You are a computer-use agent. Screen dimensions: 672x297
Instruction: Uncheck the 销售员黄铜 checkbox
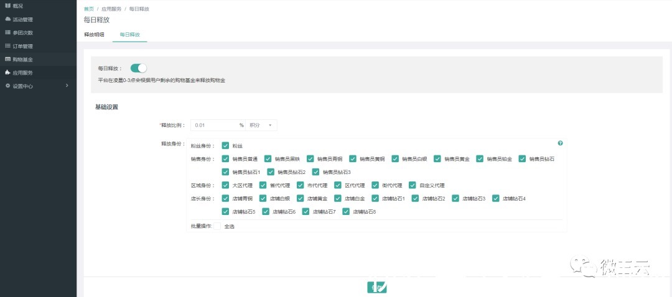pos(353,159)
